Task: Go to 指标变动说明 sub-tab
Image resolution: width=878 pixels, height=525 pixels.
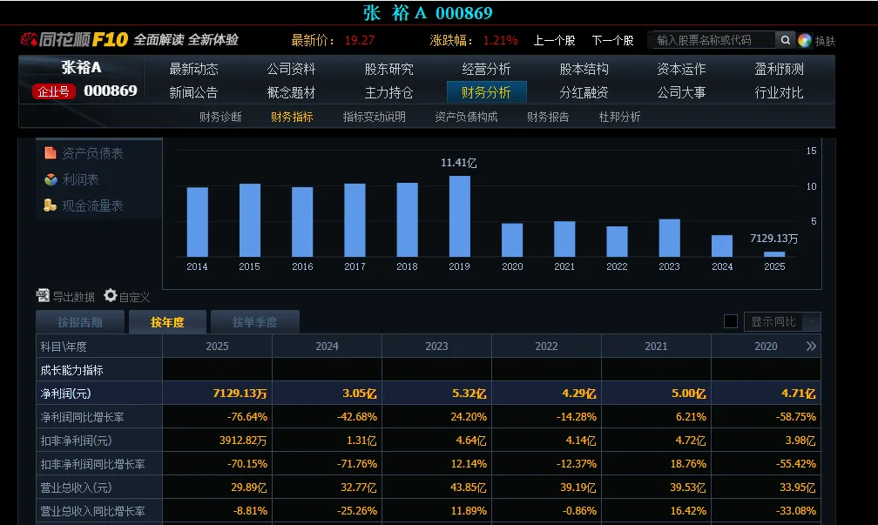Action: point(374,117)
